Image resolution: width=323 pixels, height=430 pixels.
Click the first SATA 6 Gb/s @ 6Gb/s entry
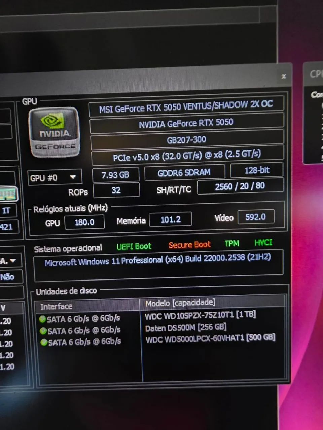(83, 318)
